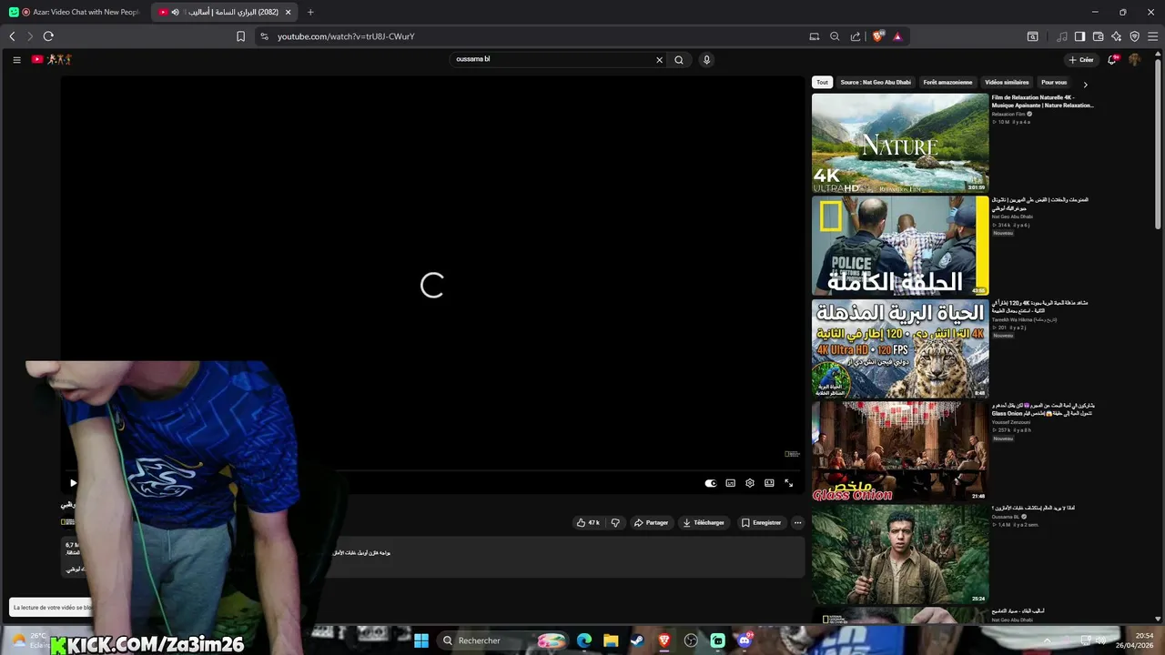1165x655 pixels.
Task: Open the YouTube hamburger guide menu
Action: click(x=16, y=59)
